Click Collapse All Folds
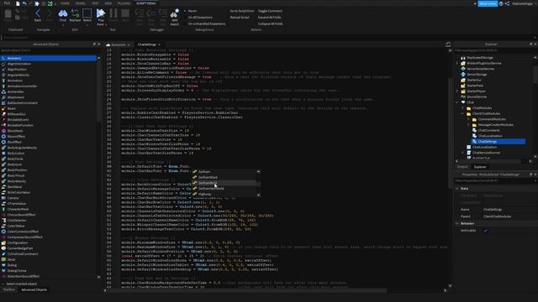Image resolution: width=538 pixels, height=302 pixels. coord(271,24)
